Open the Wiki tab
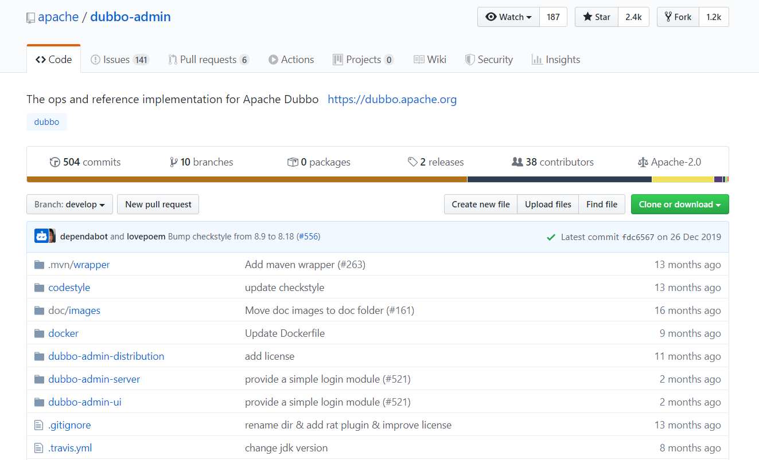This screenshot has height=460, width=759. pyautogui.click(x=430, y=60)
